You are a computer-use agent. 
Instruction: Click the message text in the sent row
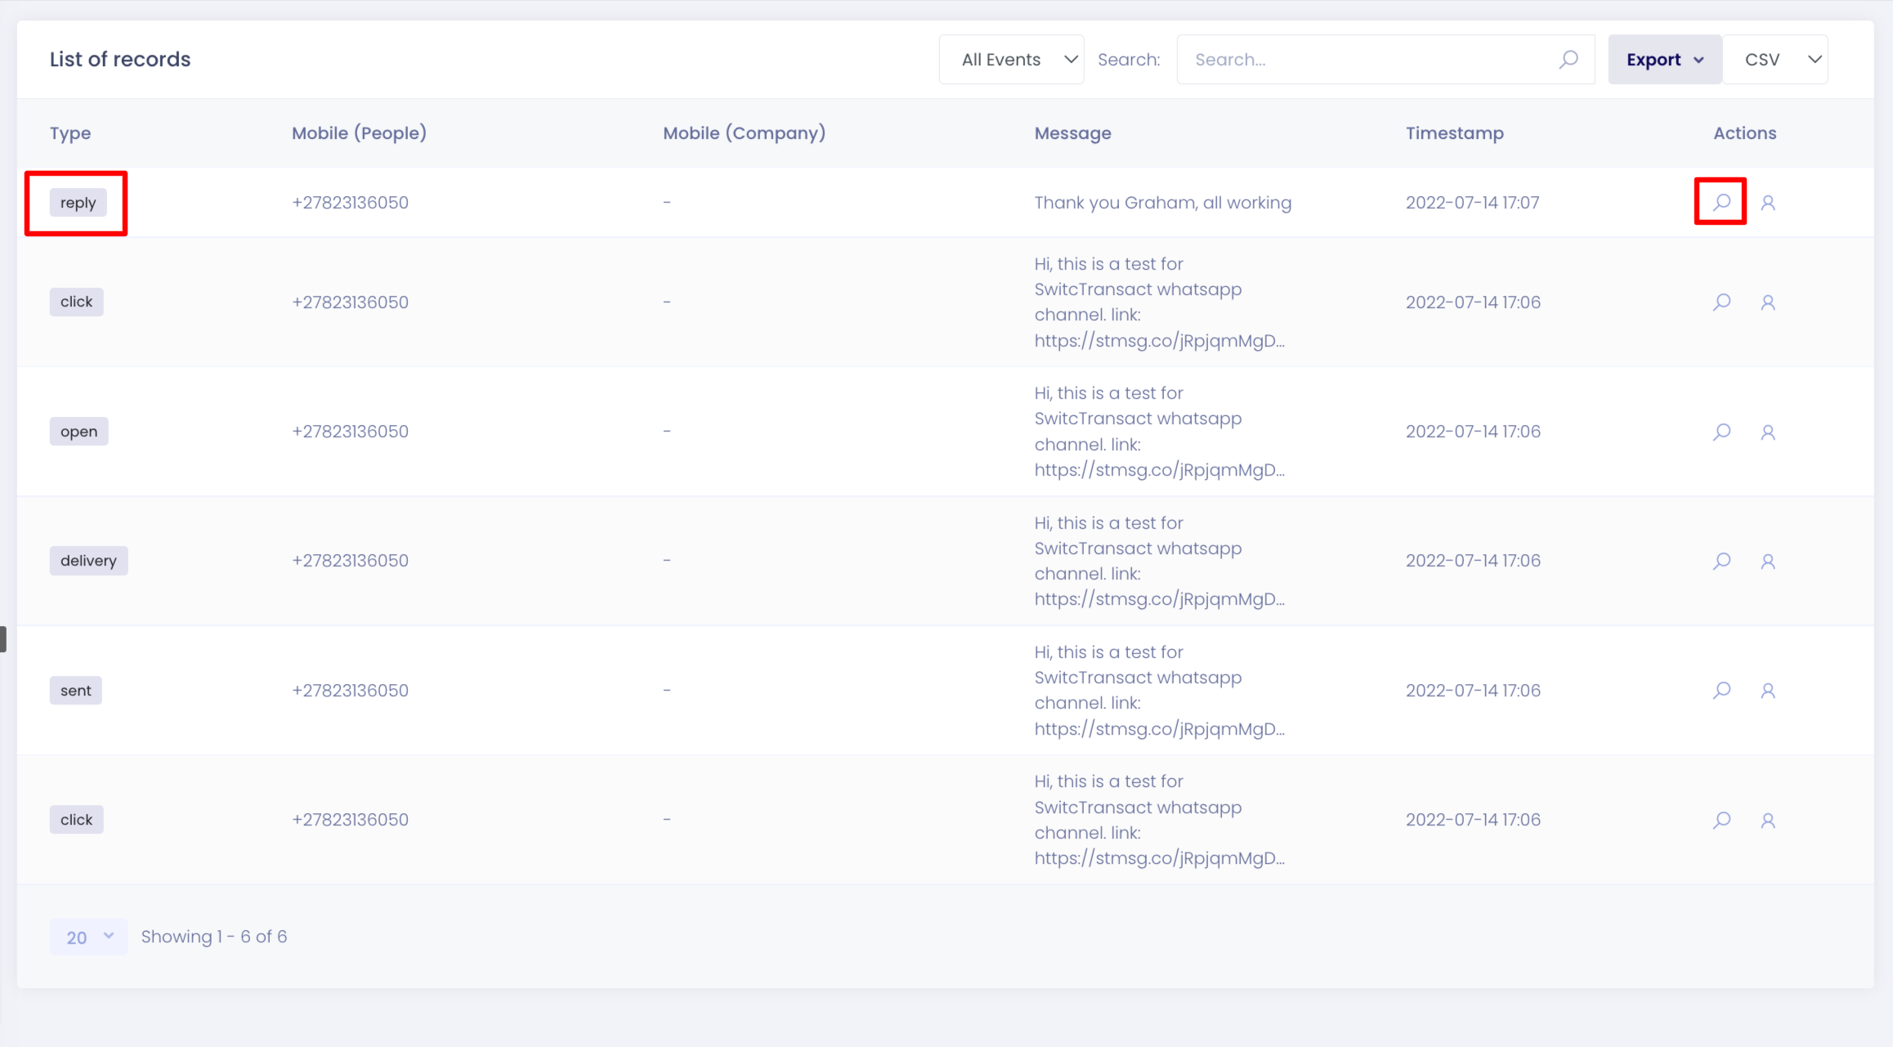point(1159,691)
